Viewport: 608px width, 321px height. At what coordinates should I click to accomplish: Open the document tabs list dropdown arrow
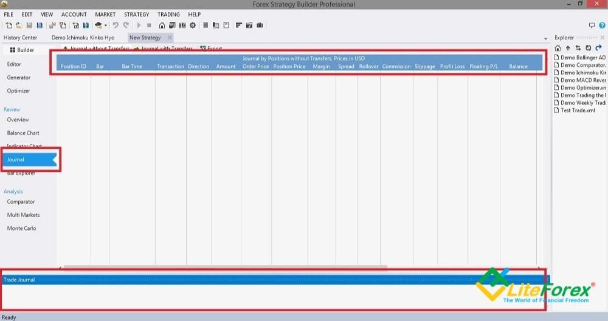pyautogui.click(x=545, y=39)
